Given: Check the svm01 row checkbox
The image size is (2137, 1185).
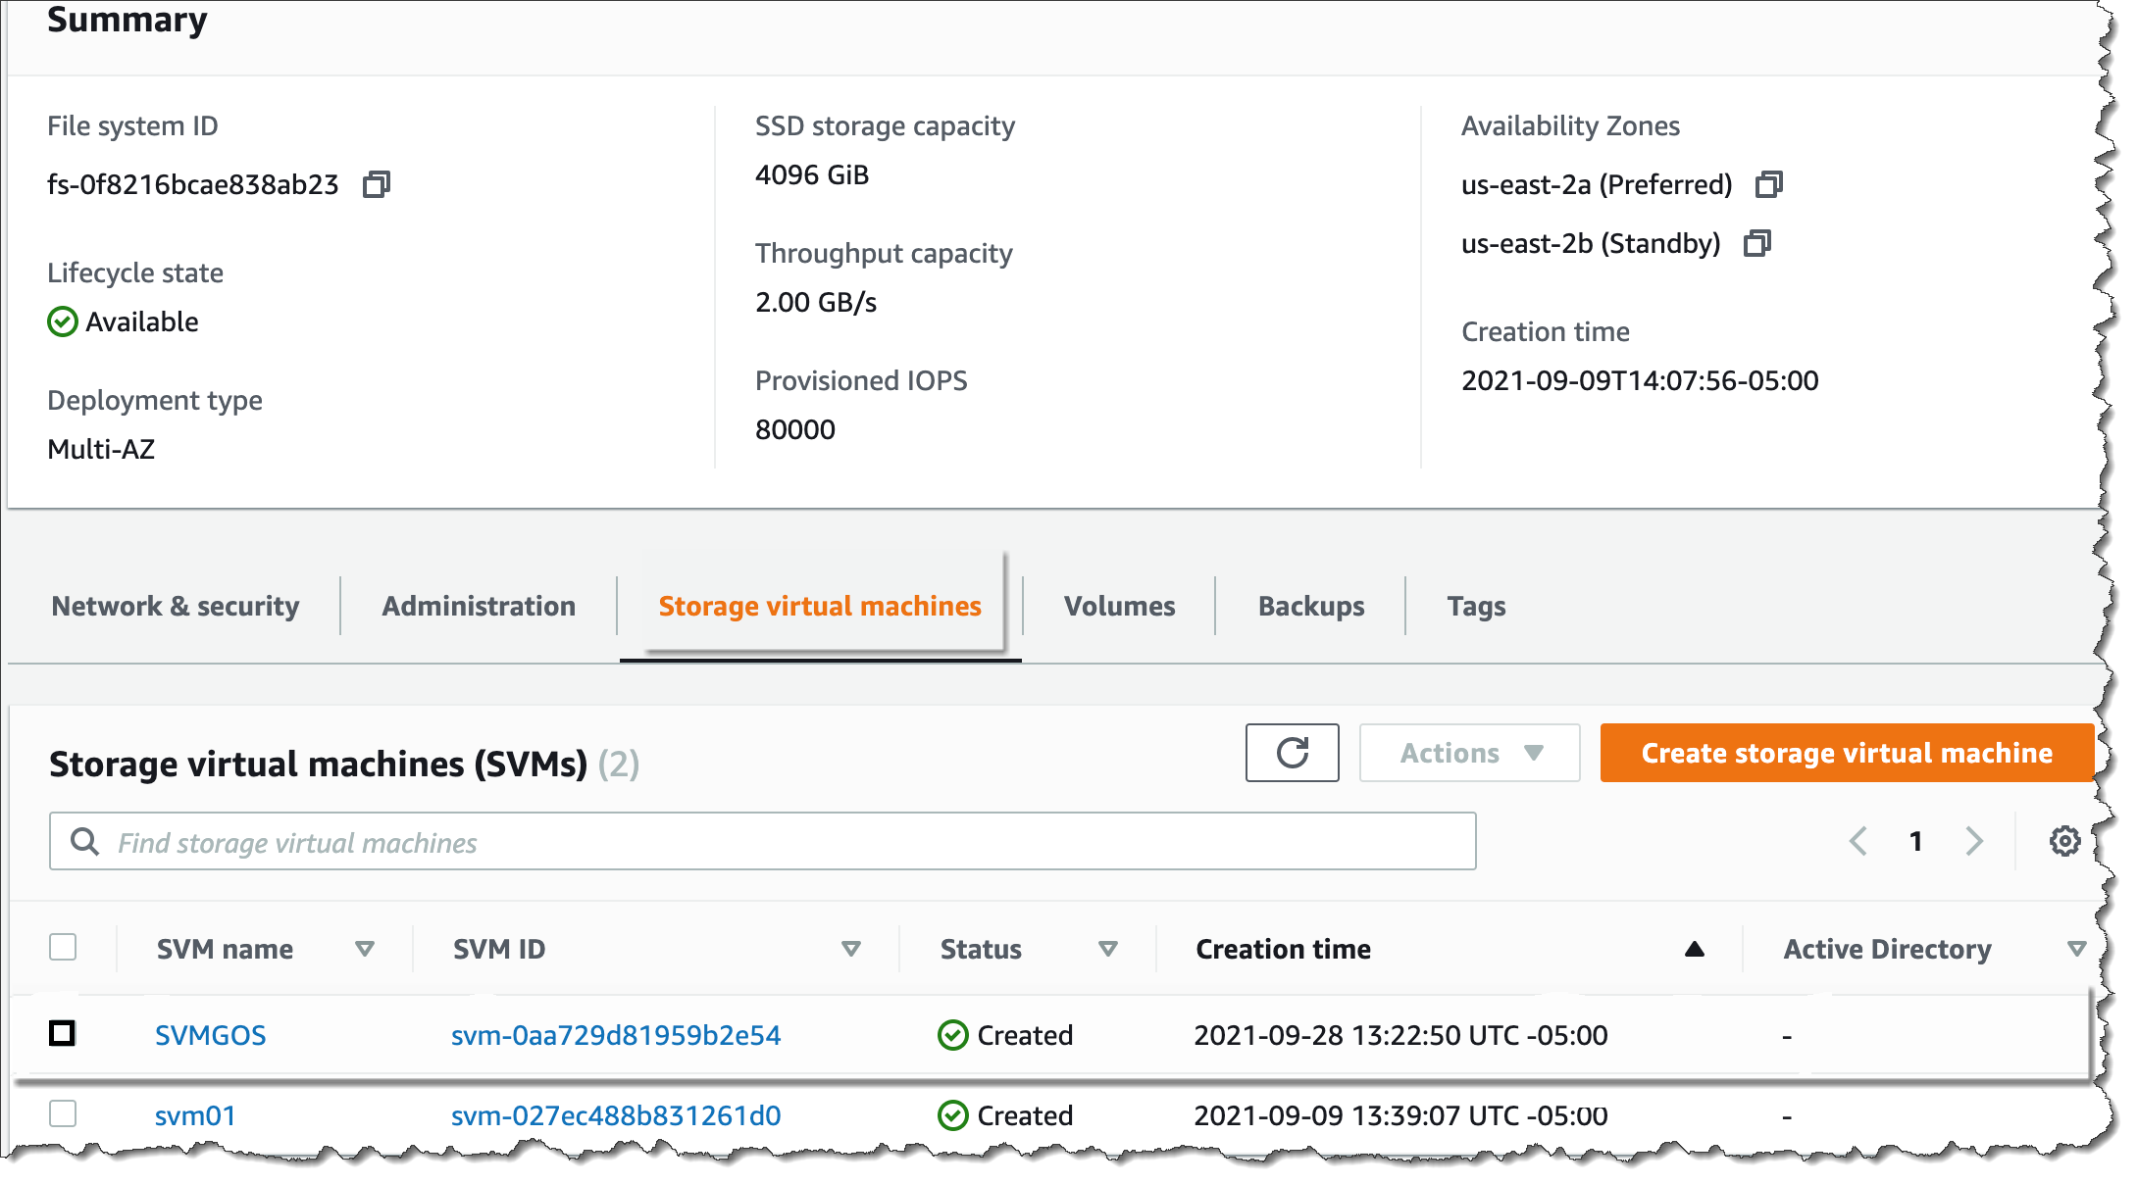Looking at the screenshot, I should point(63,1113).
